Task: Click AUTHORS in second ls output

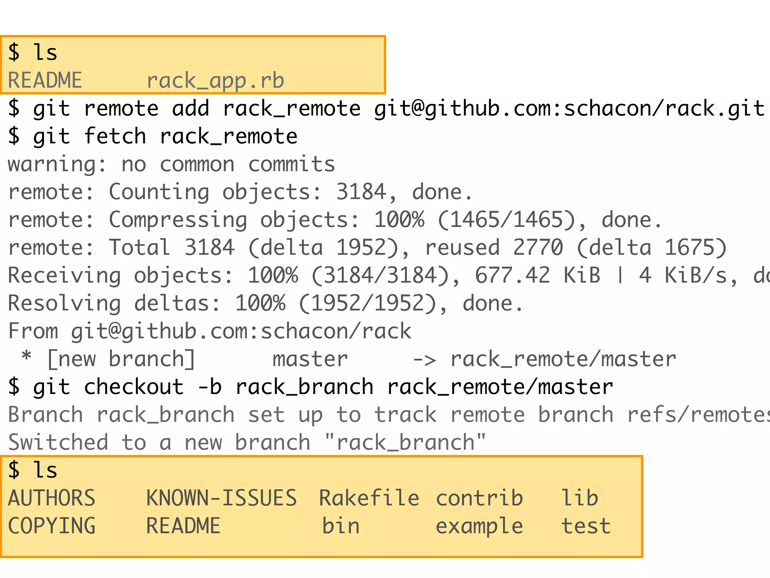Action: (x=52, y=498)
